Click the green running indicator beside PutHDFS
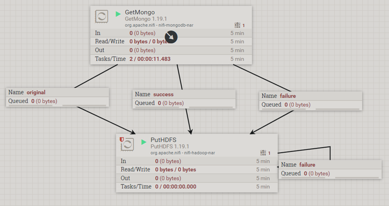The image size is (389, 206). (144, 142)
